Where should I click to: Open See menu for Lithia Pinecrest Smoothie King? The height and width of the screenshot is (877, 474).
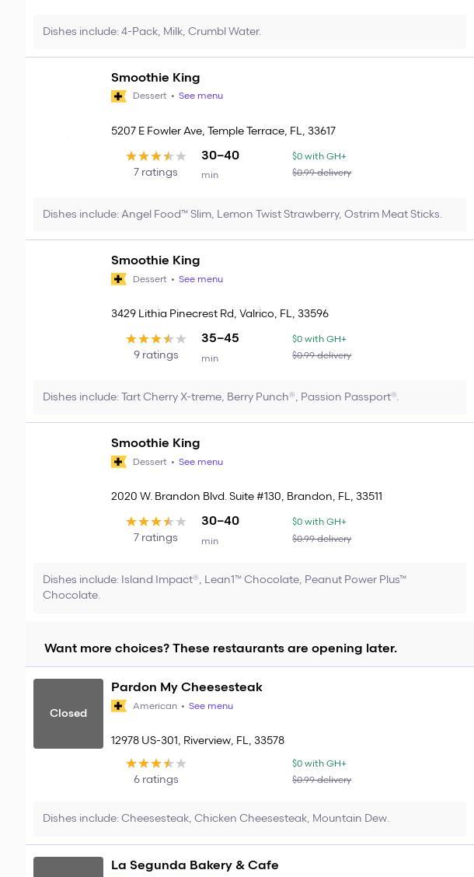[x=200, y=279]
